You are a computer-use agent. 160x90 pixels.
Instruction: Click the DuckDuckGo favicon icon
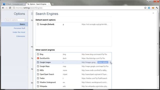38,58
